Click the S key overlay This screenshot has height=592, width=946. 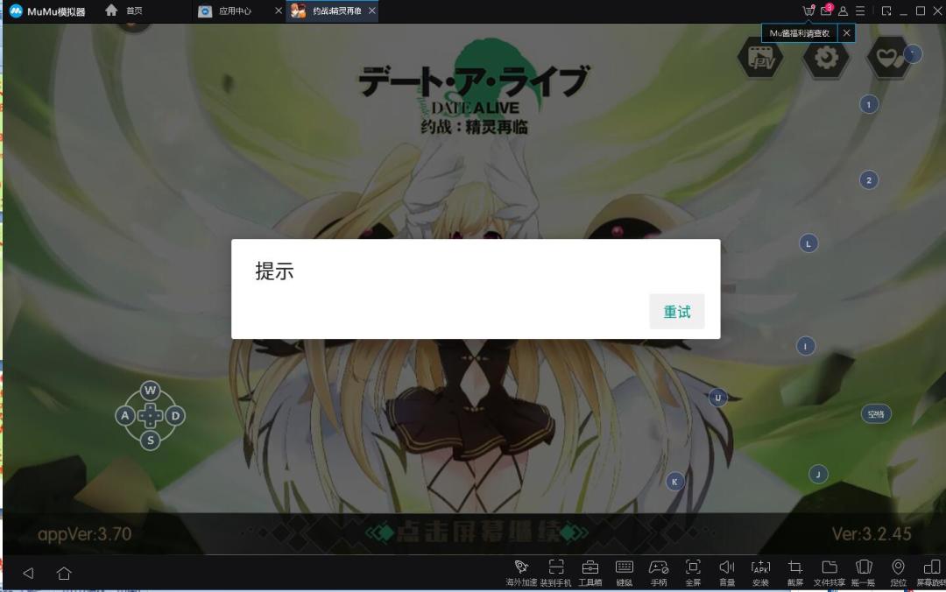point(151,440)
